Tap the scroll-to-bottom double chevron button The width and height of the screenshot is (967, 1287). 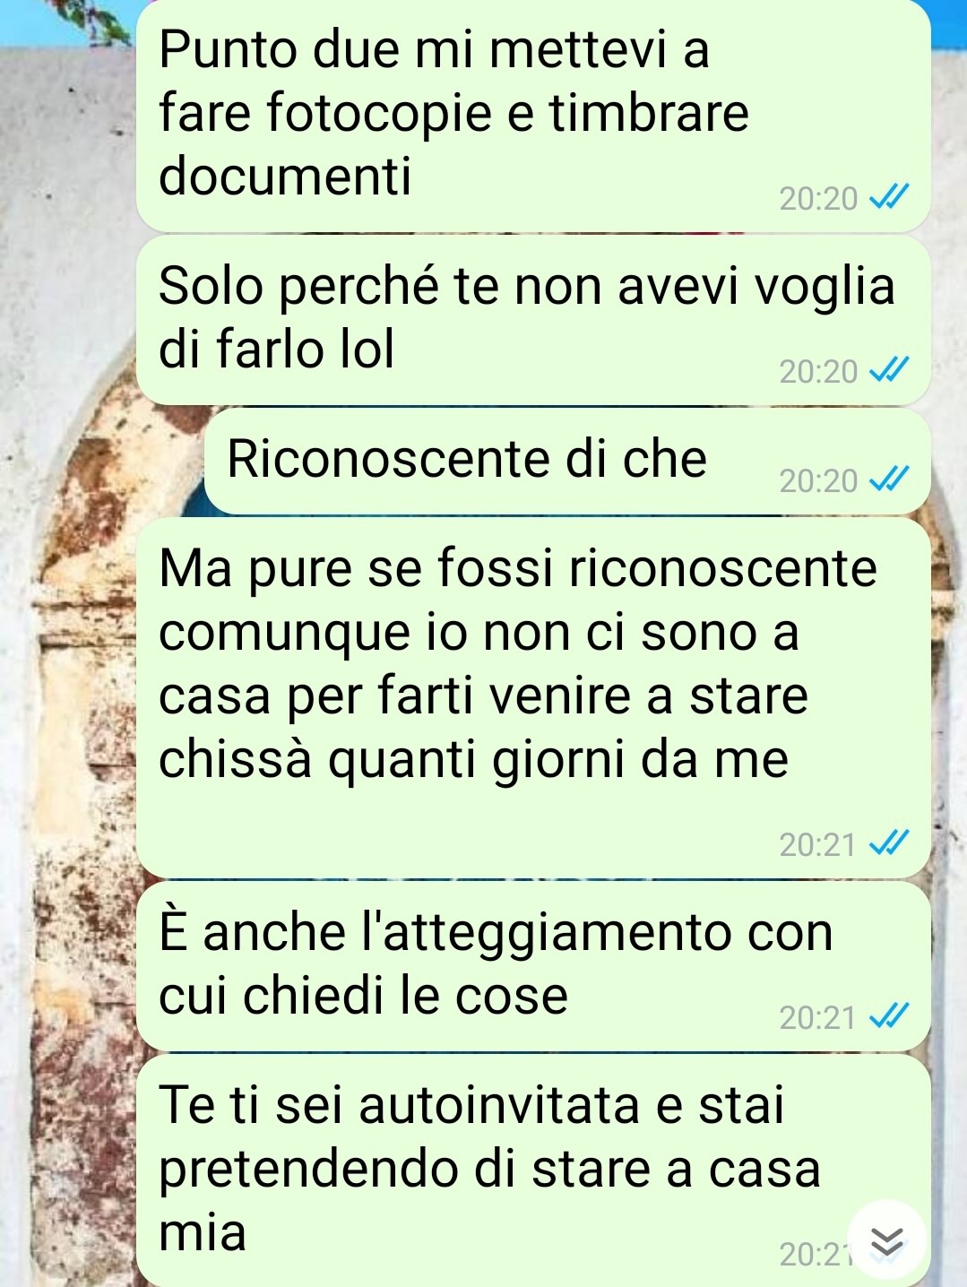886,1239
